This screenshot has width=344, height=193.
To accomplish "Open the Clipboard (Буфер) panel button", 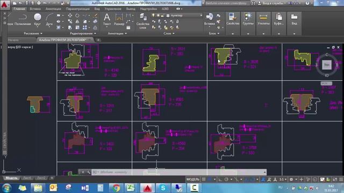I will pyautogui.click(x=279, y=23).
